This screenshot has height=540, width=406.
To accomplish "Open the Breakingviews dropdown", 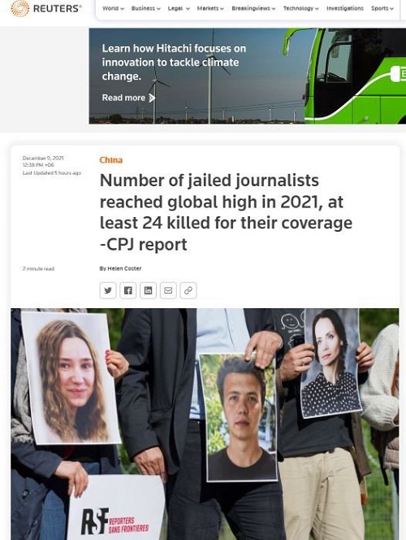I will (253, 8).
